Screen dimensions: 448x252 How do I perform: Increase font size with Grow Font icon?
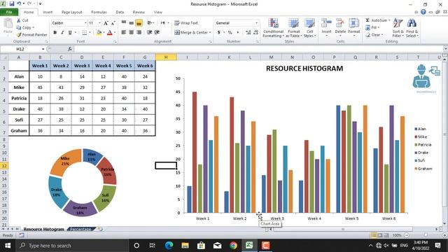[106, 23]
